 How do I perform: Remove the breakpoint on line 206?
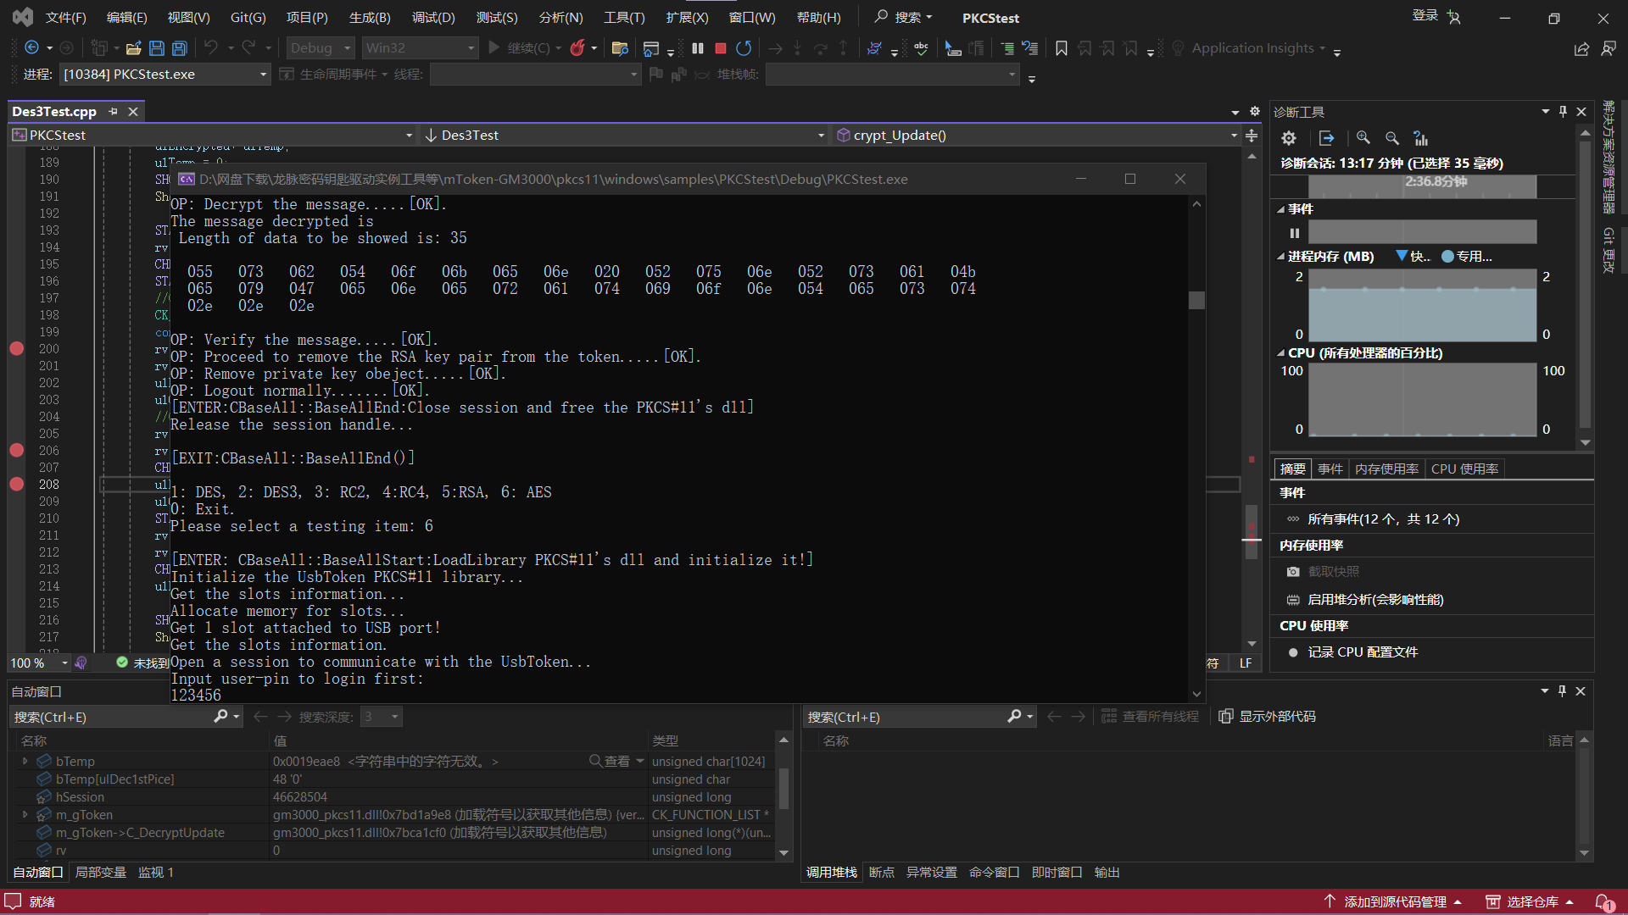tap(16, 450)
